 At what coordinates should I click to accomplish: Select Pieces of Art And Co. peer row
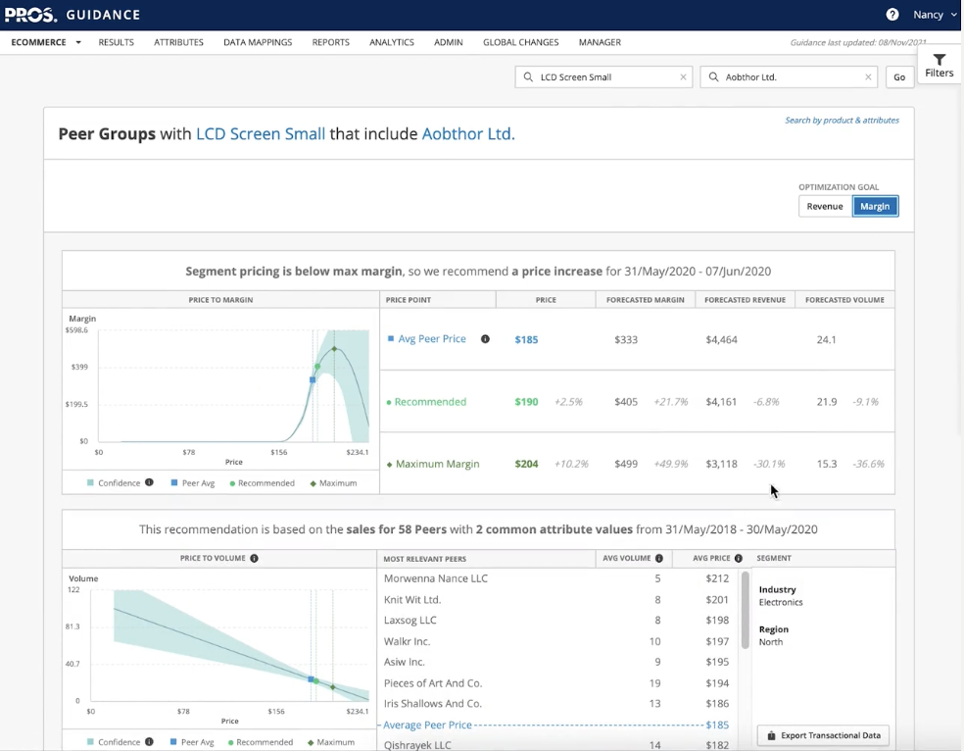tap(556, 682)
